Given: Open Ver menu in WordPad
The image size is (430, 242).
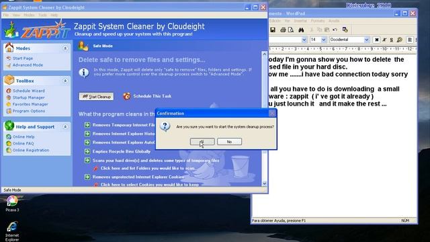Looking at the screenshot, I should click(x=287, y=21).
